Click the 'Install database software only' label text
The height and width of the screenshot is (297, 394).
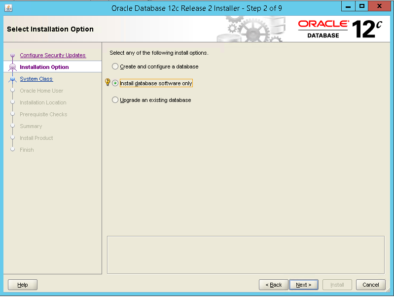156,83
